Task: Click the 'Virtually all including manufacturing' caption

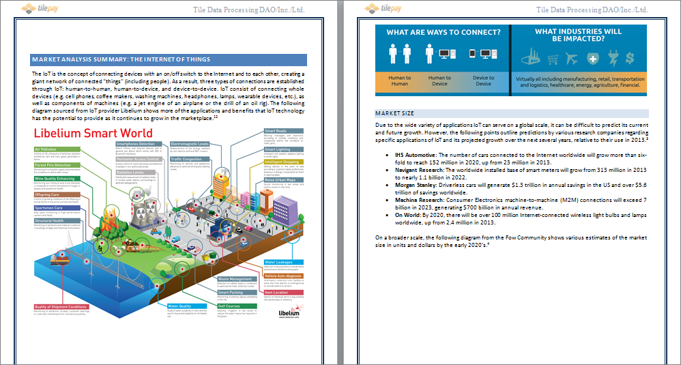Action: tap(580, 82)
